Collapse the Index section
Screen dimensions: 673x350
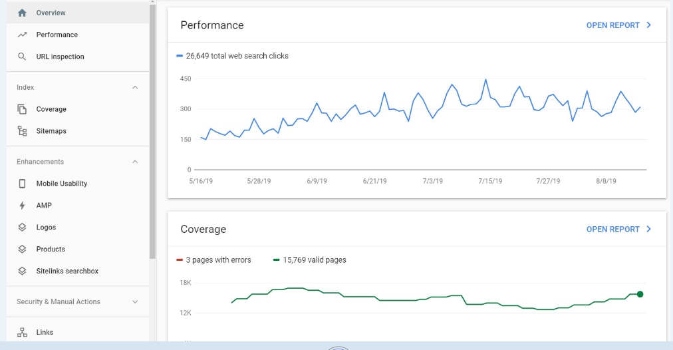tap(135, 87)
